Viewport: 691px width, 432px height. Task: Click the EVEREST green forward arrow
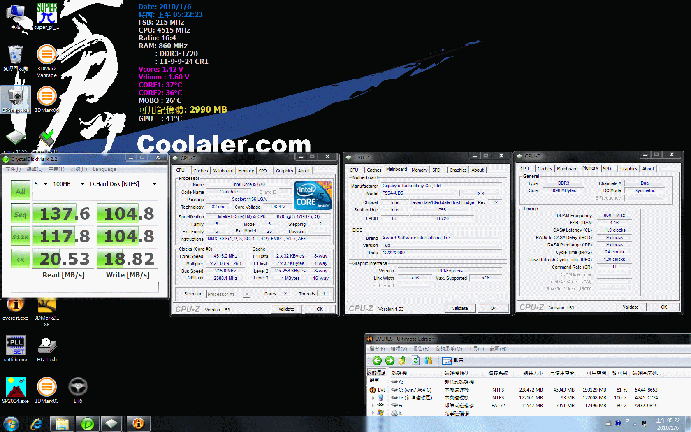(x=390, y=360)
